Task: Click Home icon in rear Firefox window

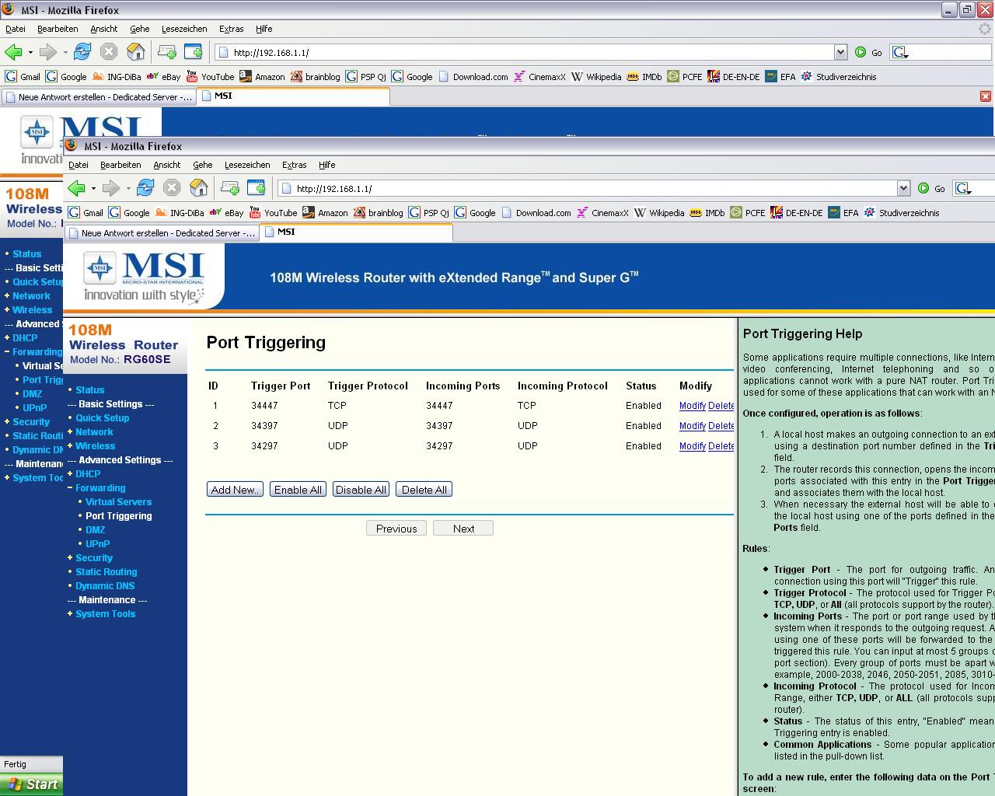Action: click(136, 52)
